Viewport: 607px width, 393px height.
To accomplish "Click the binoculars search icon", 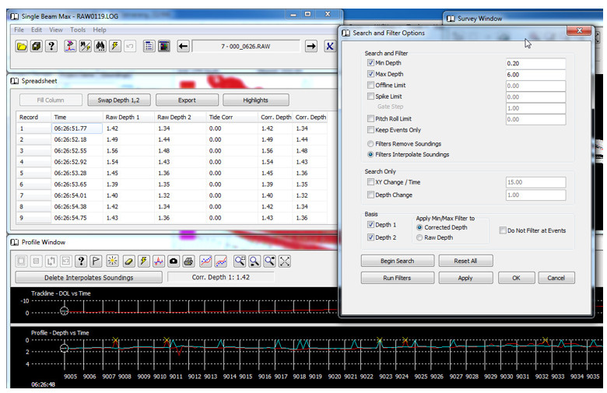I will (100, 47).
